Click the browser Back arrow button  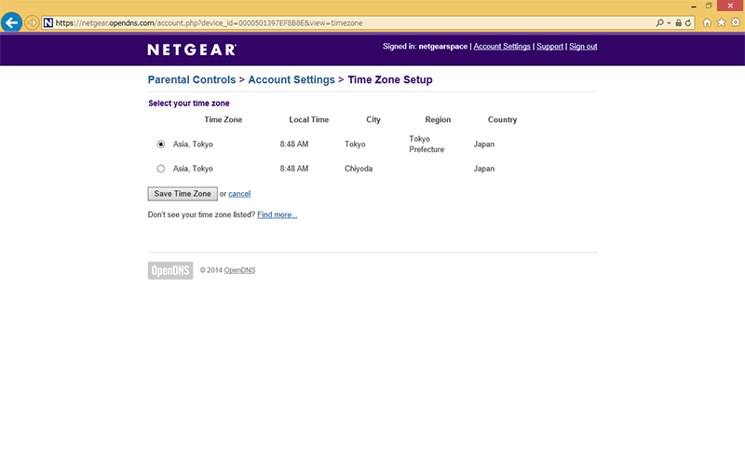coord(12,21)
